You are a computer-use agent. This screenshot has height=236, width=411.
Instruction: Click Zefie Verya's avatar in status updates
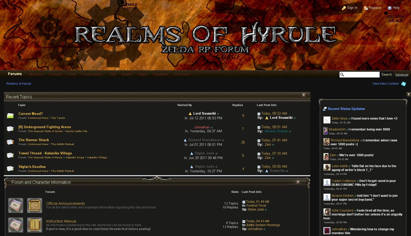point(327,120)
